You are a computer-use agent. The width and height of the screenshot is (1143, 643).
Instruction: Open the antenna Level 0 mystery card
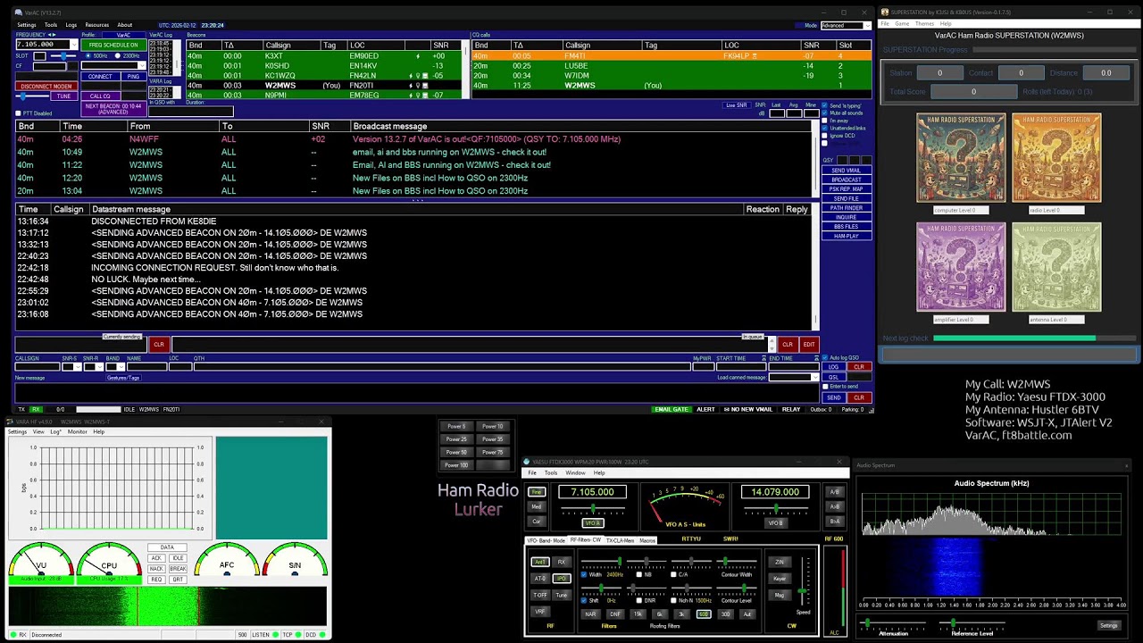pos(1056,267)
